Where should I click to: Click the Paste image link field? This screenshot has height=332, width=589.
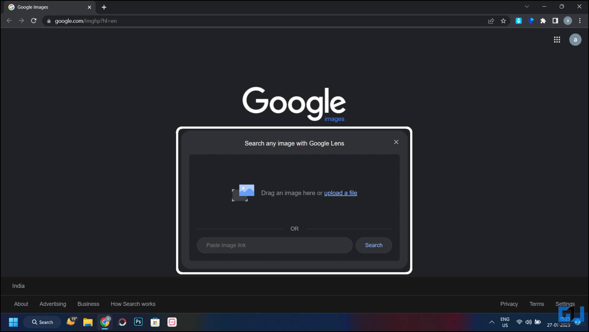tap(275, 245)
